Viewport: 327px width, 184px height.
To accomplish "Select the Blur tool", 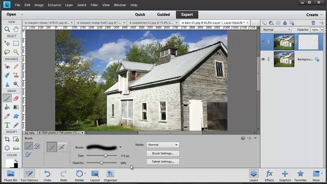I will point(7,84).
